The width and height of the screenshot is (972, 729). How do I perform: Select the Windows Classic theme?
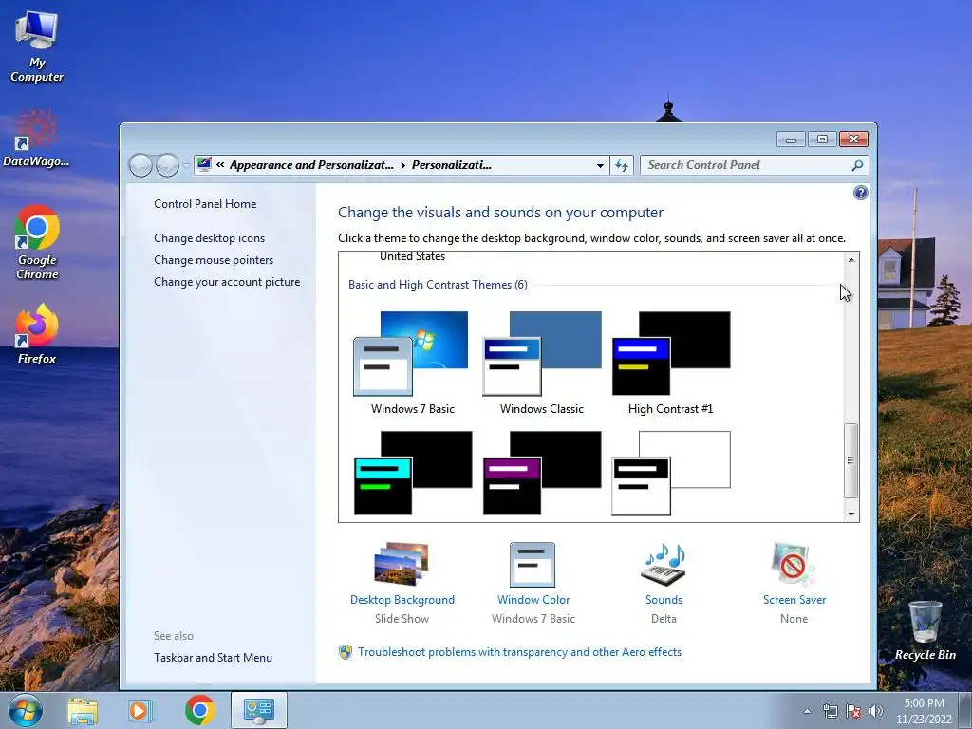click(542, 364)
